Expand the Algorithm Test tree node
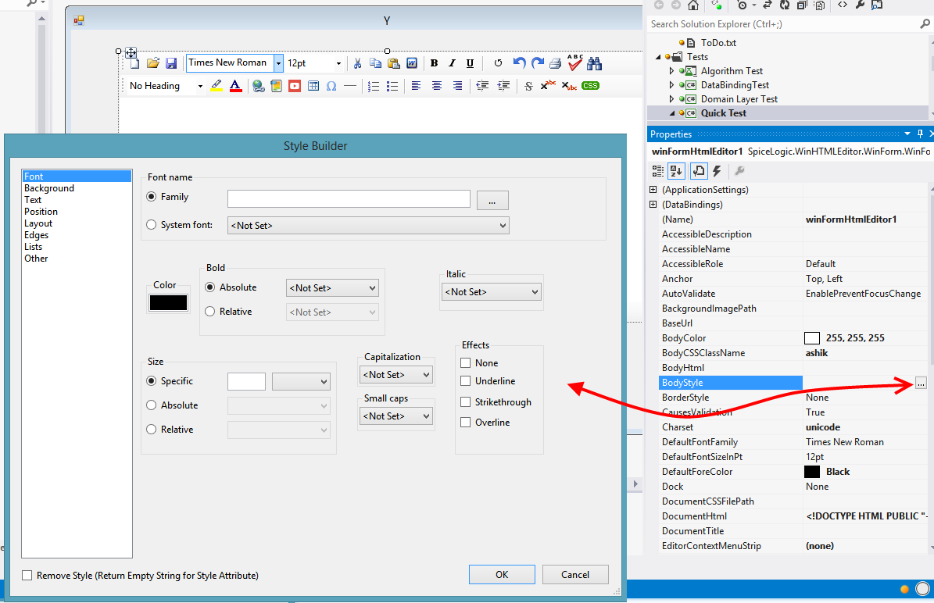934x603 pixels. click(671, 71)
